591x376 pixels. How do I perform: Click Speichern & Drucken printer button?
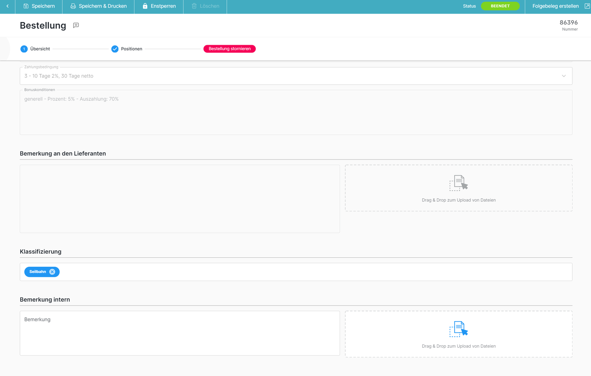98,6
